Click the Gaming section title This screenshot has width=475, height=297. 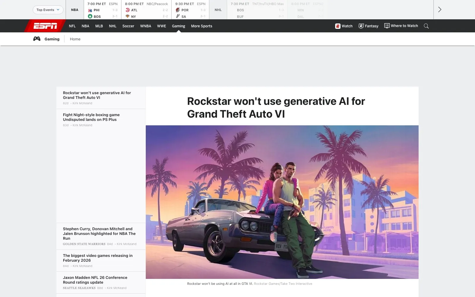tap(52, 39)
